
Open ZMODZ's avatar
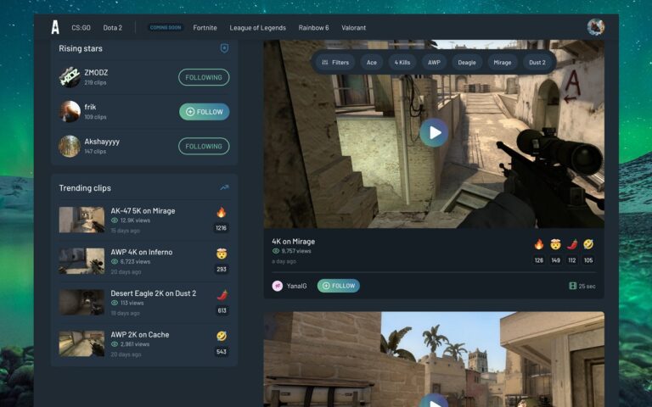coord(70,77)
